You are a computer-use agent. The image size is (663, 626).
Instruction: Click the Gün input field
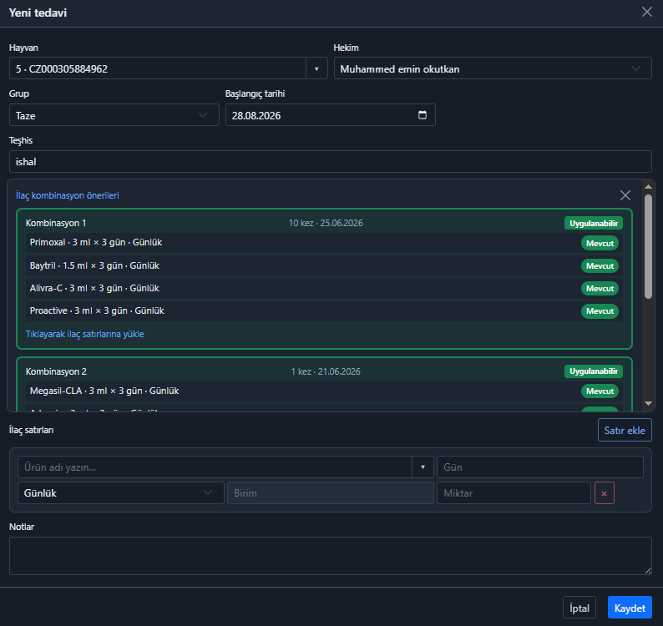point(540,467)
